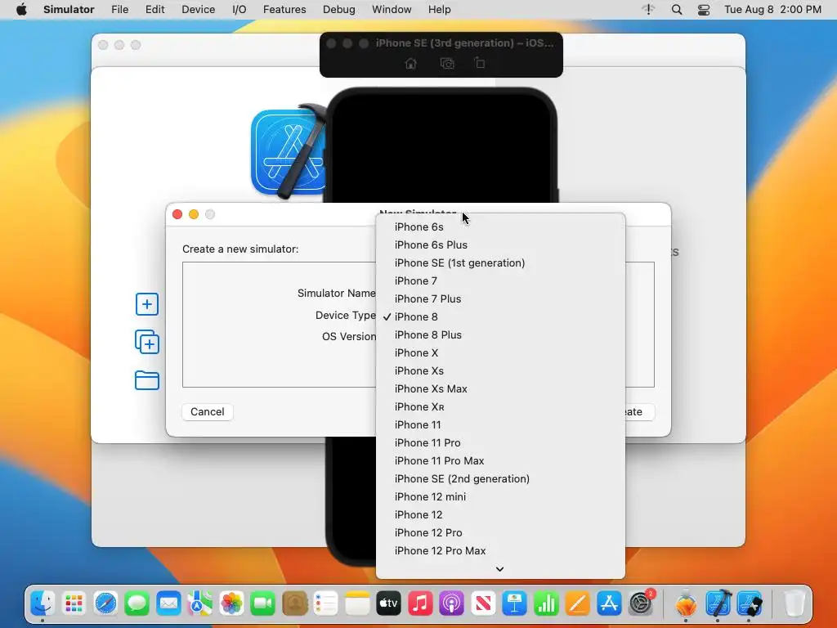Open Mail from the Dock
Image resolution: width=837 pixels, height=628 pixels.
coord(168,604)
